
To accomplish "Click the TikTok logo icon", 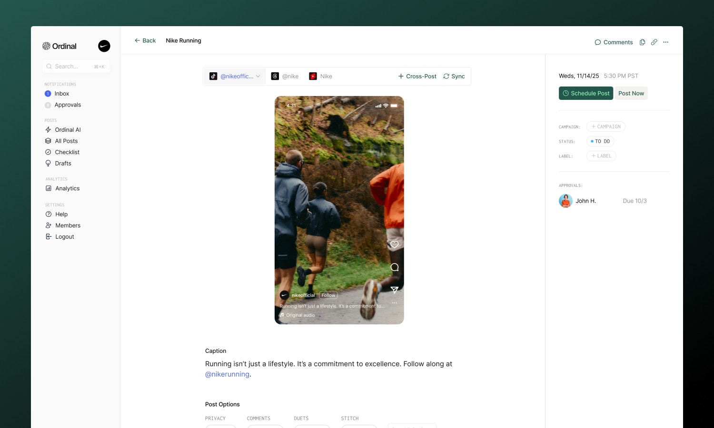I will (213, 76).
